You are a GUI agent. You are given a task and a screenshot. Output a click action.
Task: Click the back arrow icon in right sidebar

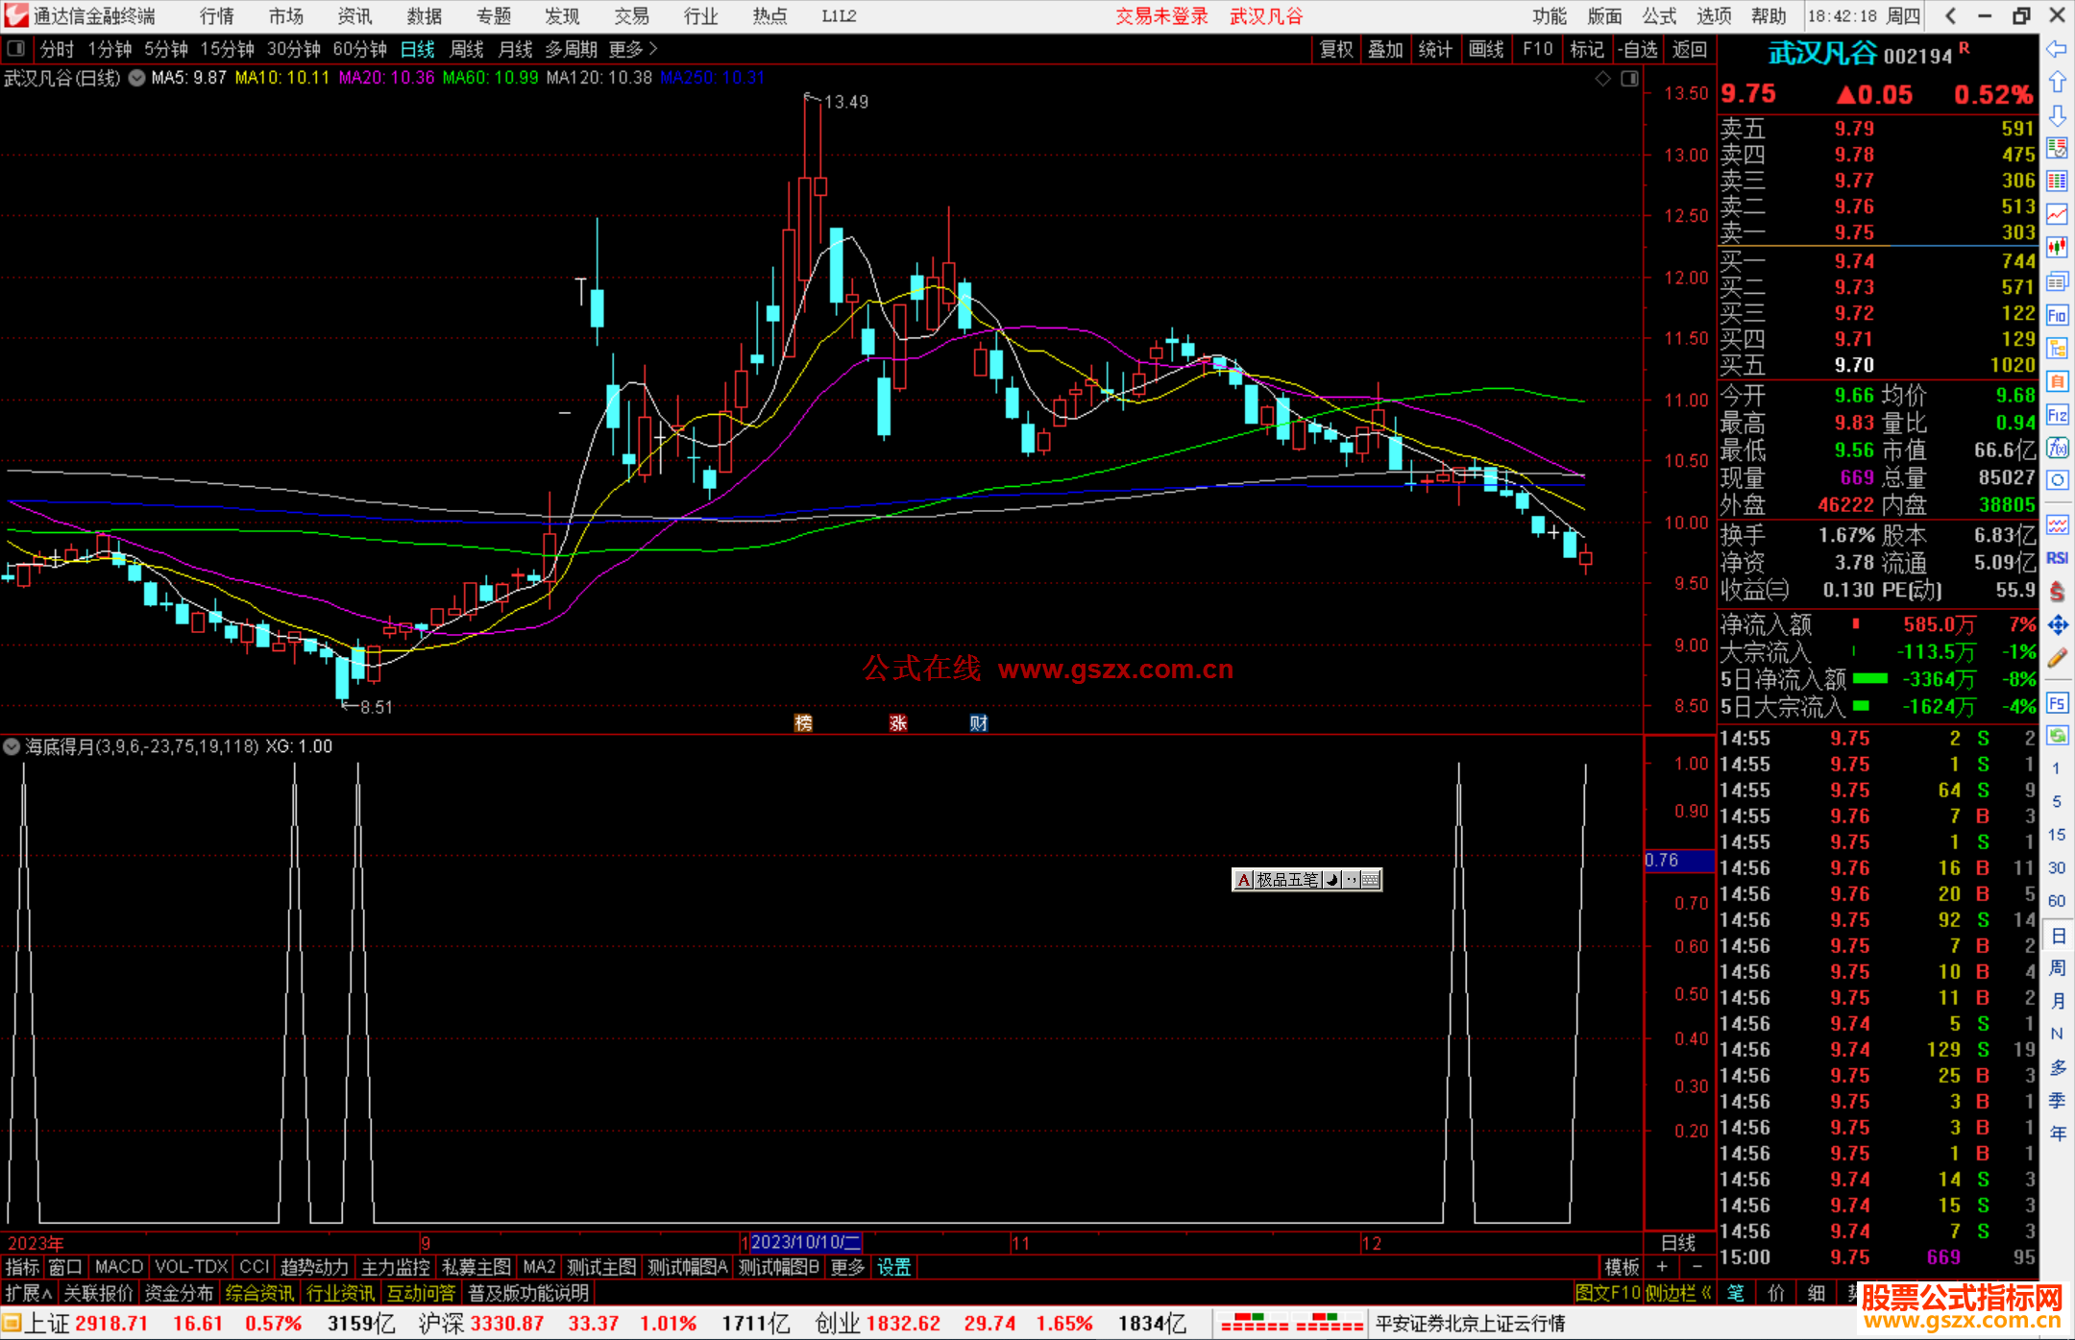pos(2057,49)
